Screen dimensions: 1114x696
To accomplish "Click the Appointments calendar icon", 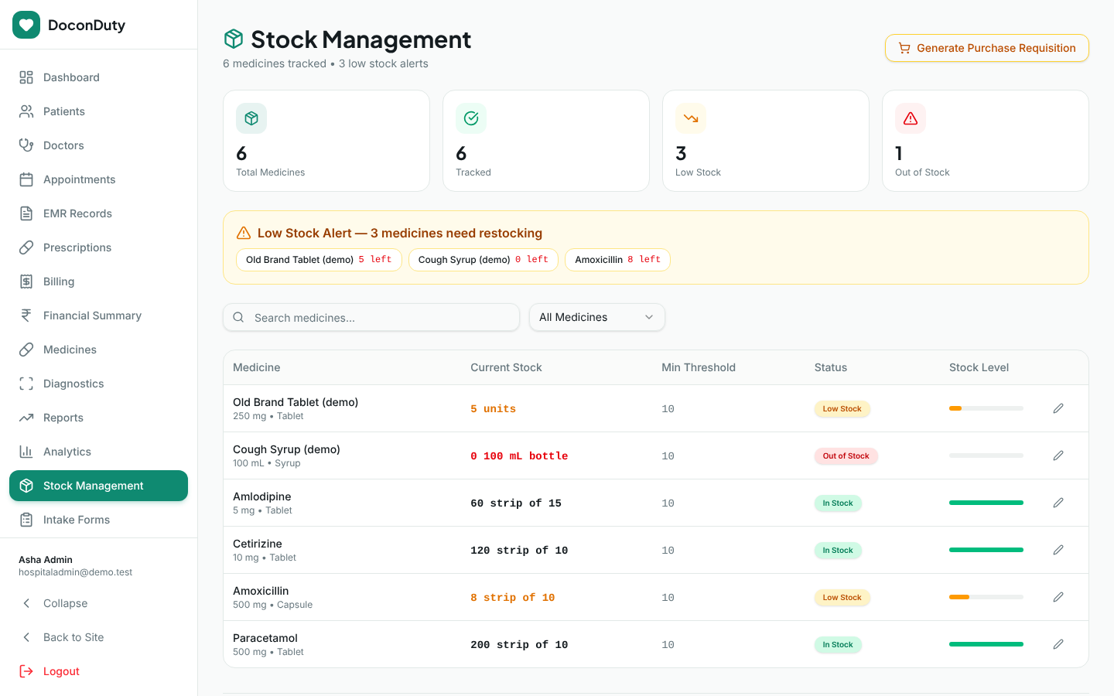I will pyautogui.click(x=26, y=179).
